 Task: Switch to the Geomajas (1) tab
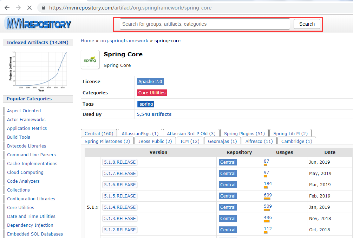tap(222, 141)
